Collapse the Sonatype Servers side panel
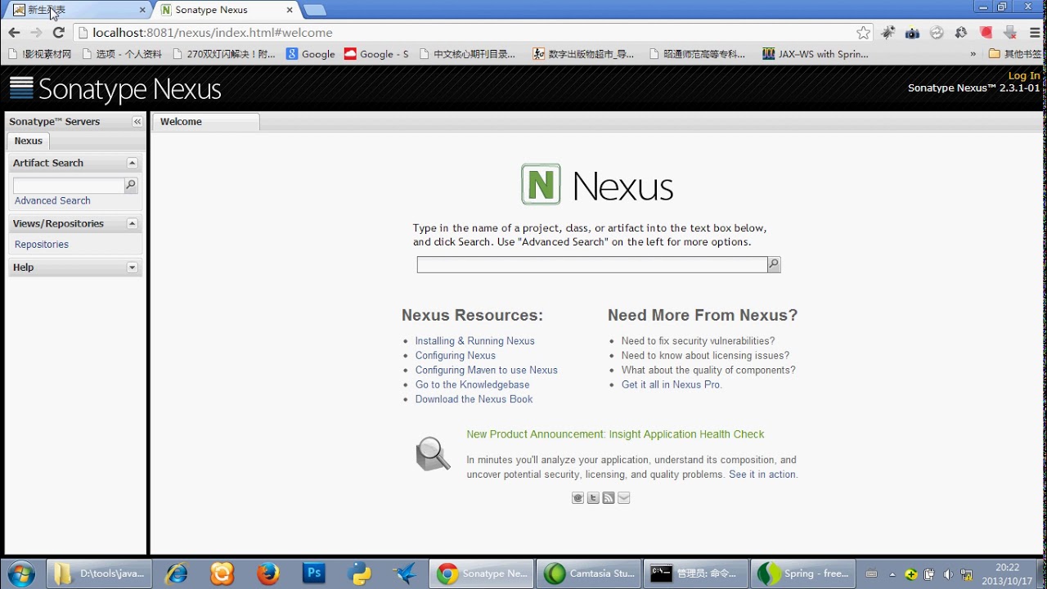 click(x=137, y=121)
